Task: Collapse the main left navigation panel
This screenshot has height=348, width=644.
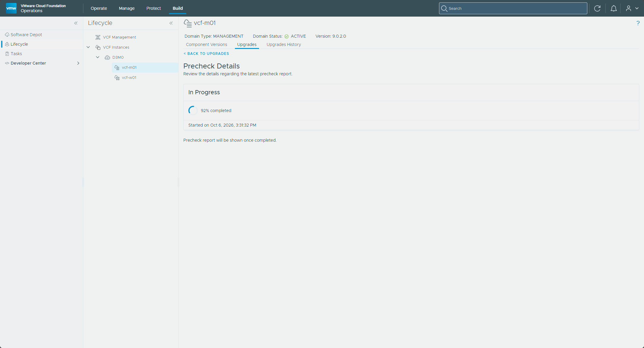Action: [76, 23]
